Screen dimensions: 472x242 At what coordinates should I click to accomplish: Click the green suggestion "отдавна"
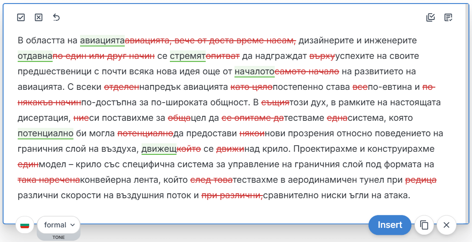click(x=35, y=56)
